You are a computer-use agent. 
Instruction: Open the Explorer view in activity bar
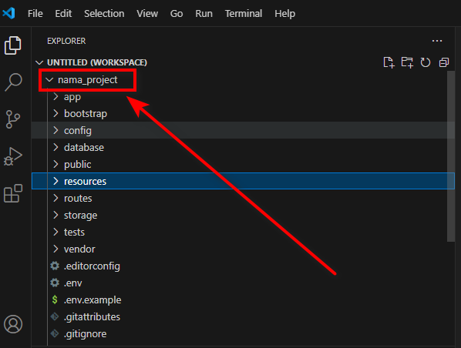pos(12,45)
